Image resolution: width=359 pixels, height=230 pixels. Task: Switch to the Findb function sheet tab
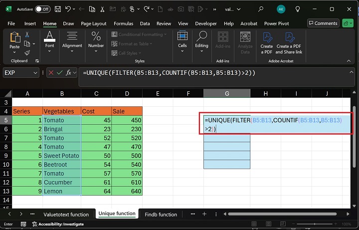pos(161,215)
